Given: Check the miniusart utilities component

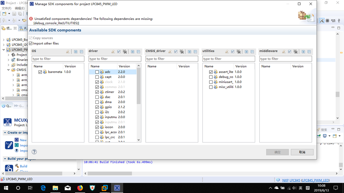Looking at the screenshot, I should point(211,82).
